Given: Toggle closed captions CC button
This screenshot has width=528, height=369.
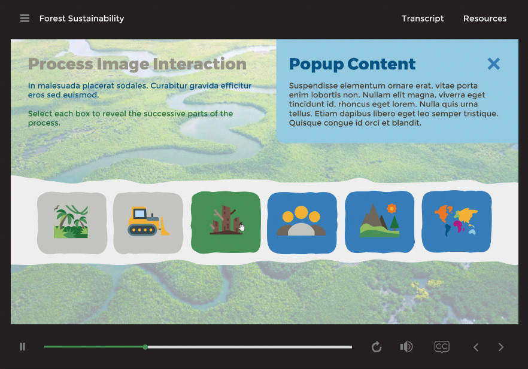Looking at the screenshot, I should (442, 347).
